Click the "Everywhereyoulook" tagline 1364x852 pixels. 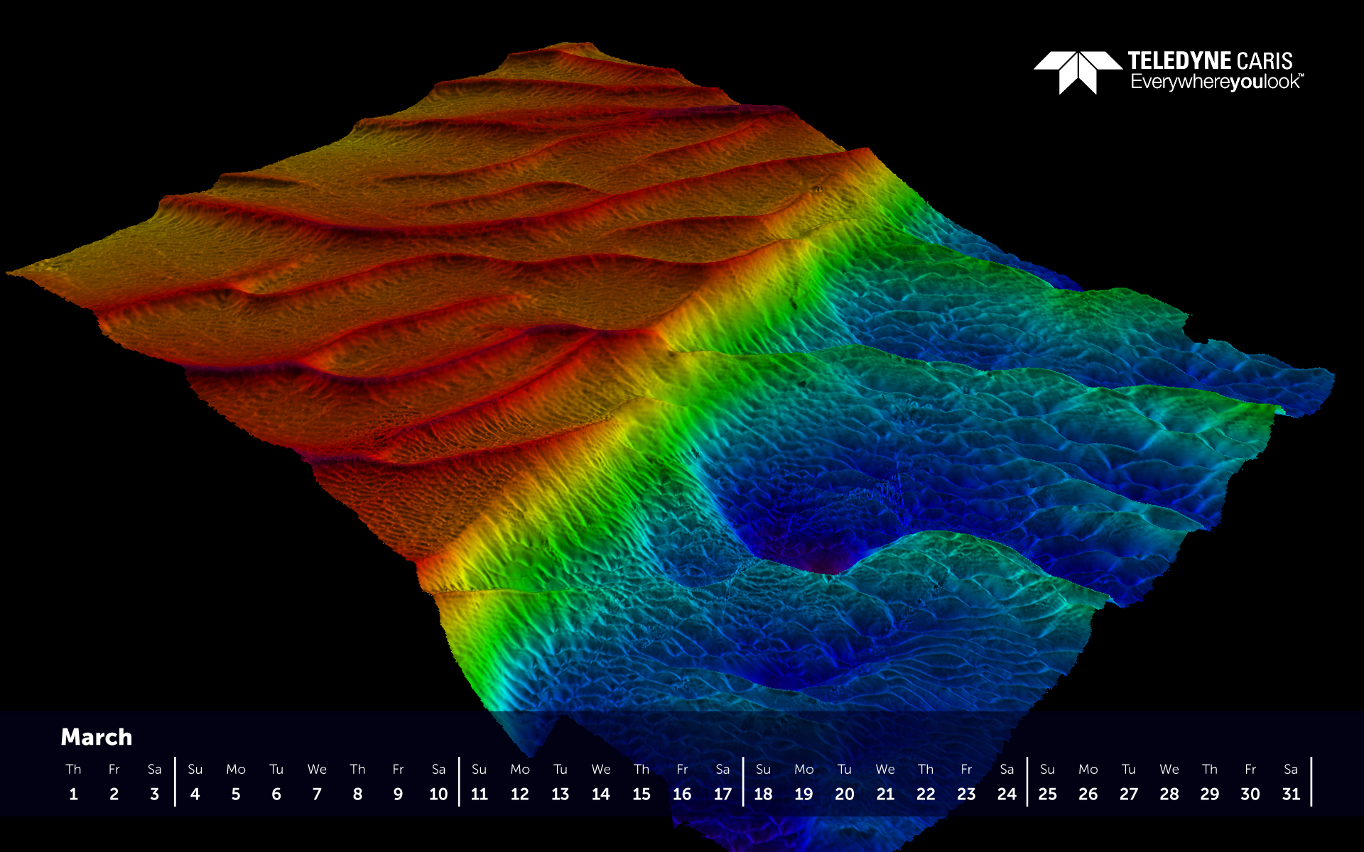(1216, 82)
